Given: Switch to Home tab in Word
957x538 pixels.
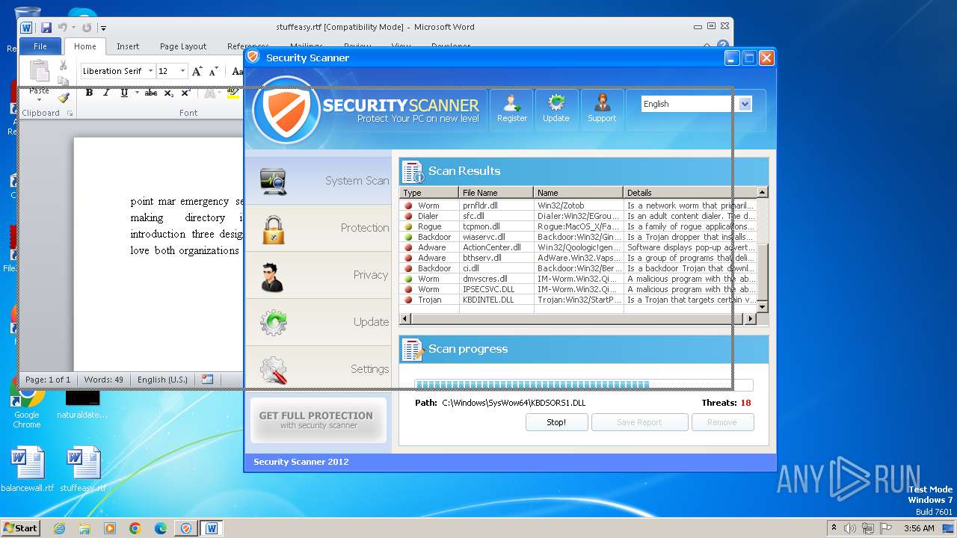Looking at the screenshot, I should (84, 46).
